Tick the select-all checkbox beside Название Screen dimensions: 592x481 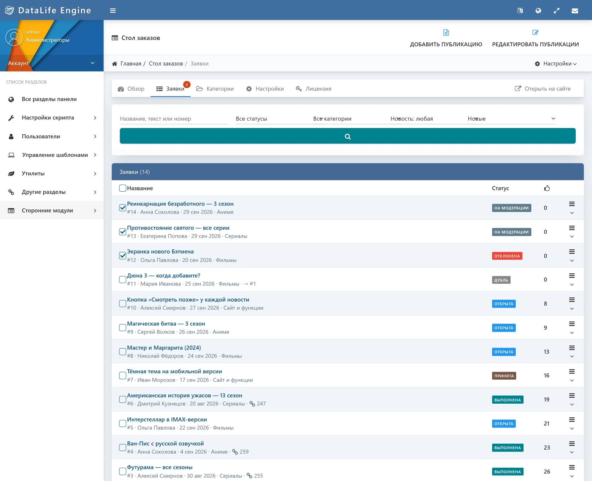coord(122,188)
